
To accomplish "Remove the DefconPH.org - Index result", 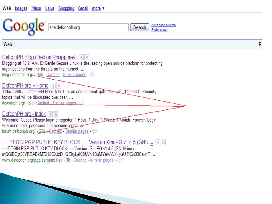I will [x=56, y=114].
